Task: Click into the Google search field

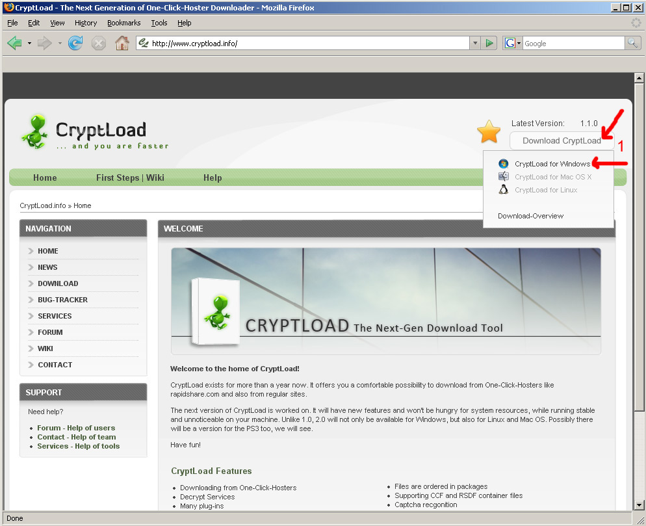Action: coord(573,43)
